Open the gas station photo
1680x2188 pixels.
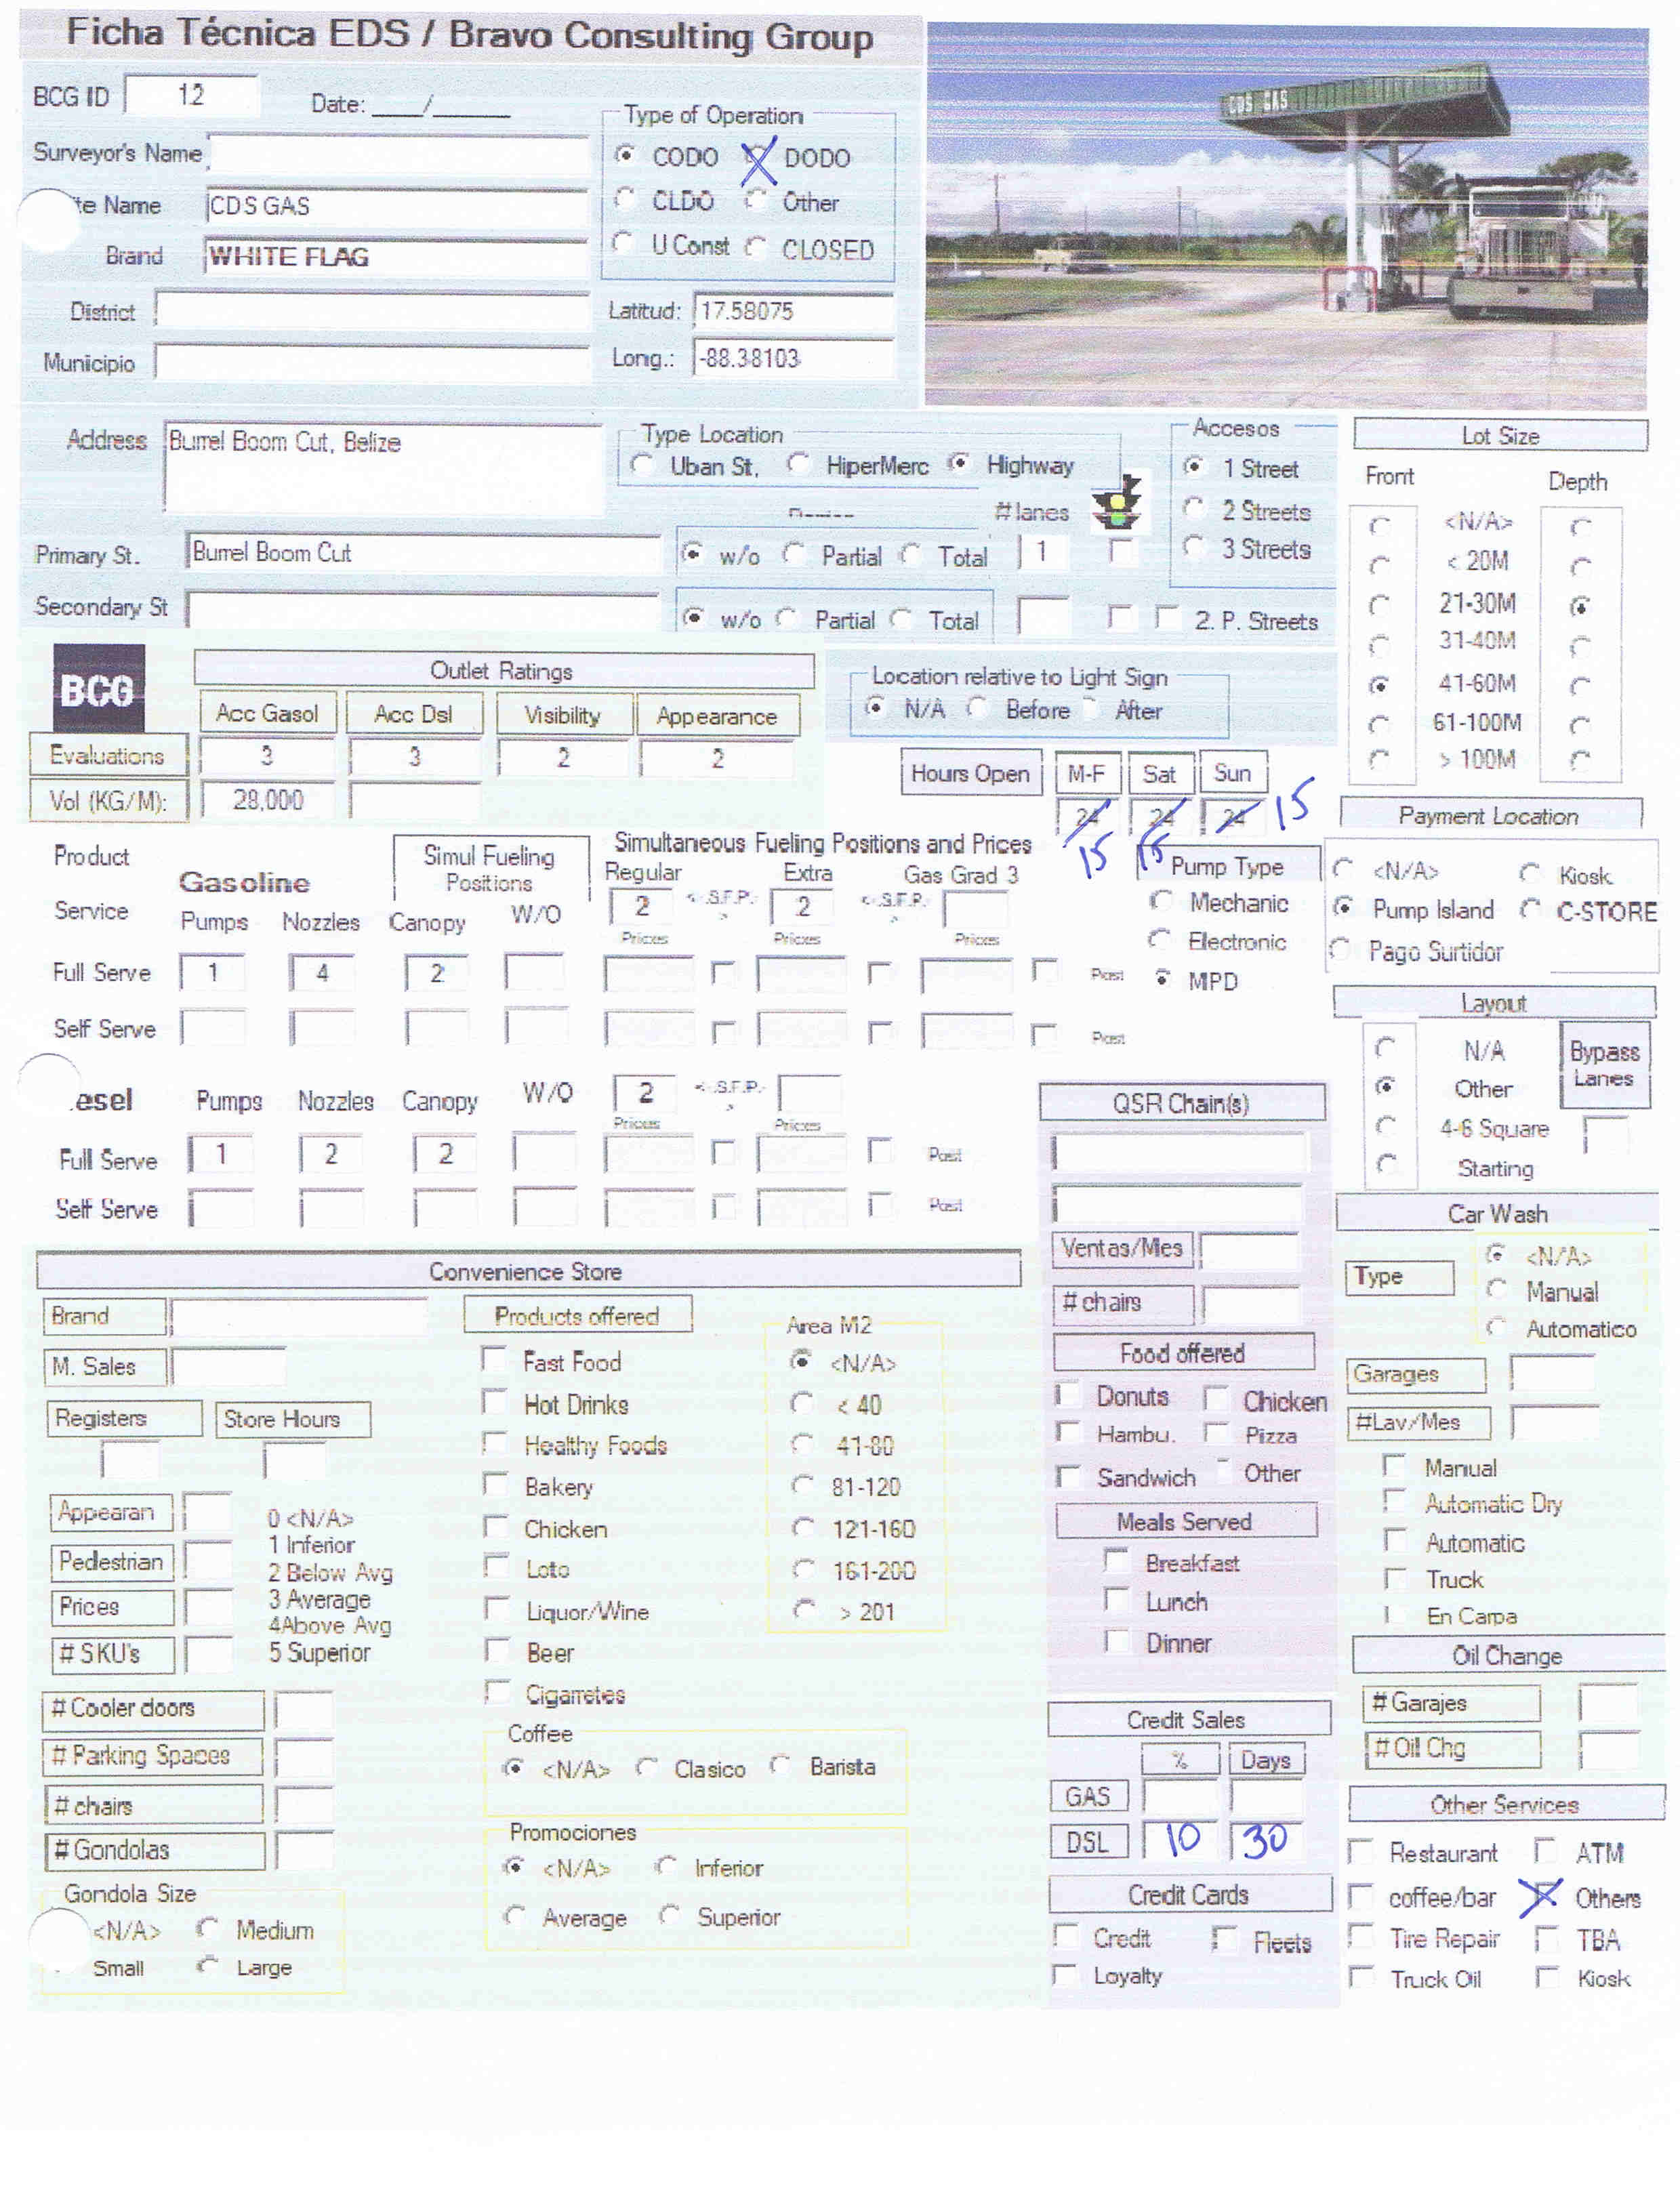click(1286, 215)
